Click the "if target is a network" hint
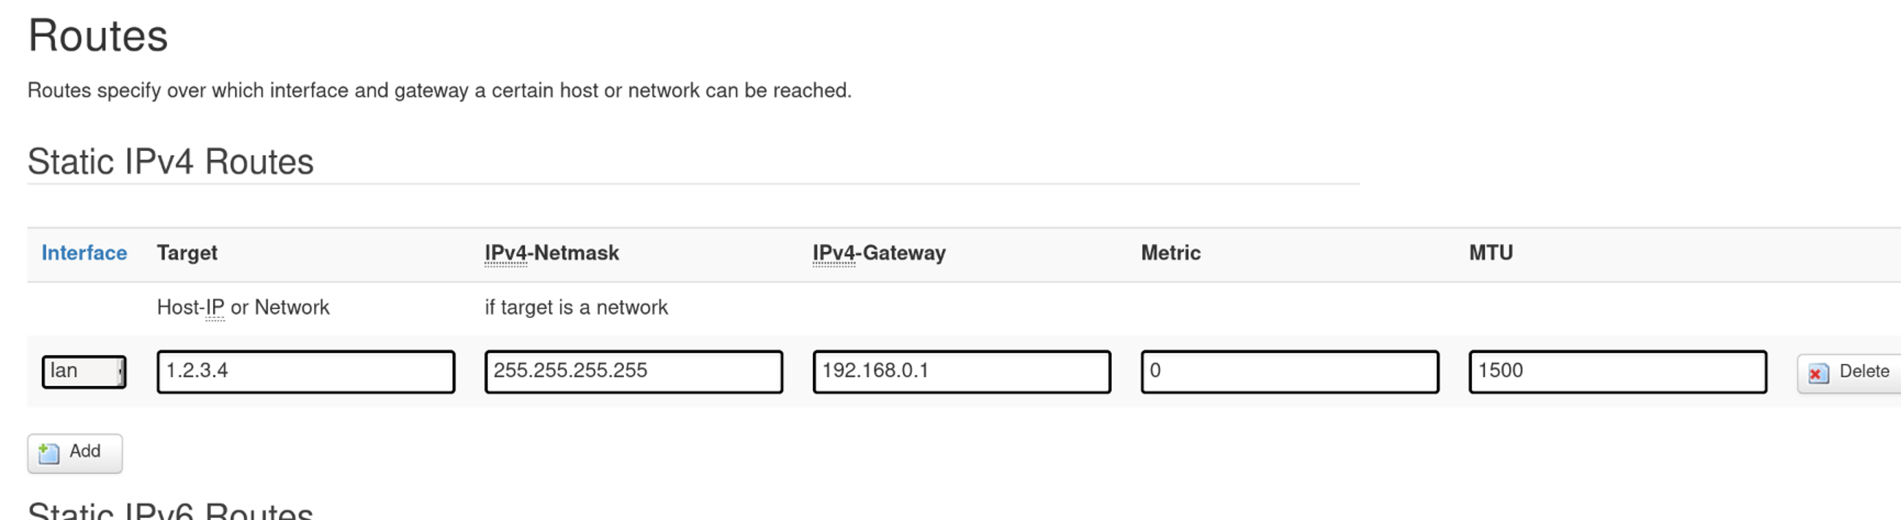Image resolution: width=1901 pixels, height=520 pixels. (x=576, y=308)
